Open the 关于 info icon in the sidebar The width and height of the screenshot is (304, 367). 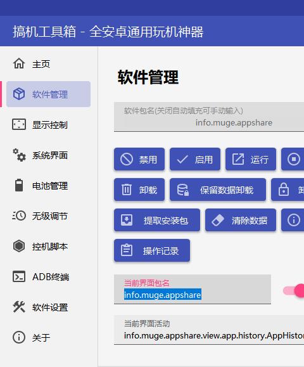19,337
